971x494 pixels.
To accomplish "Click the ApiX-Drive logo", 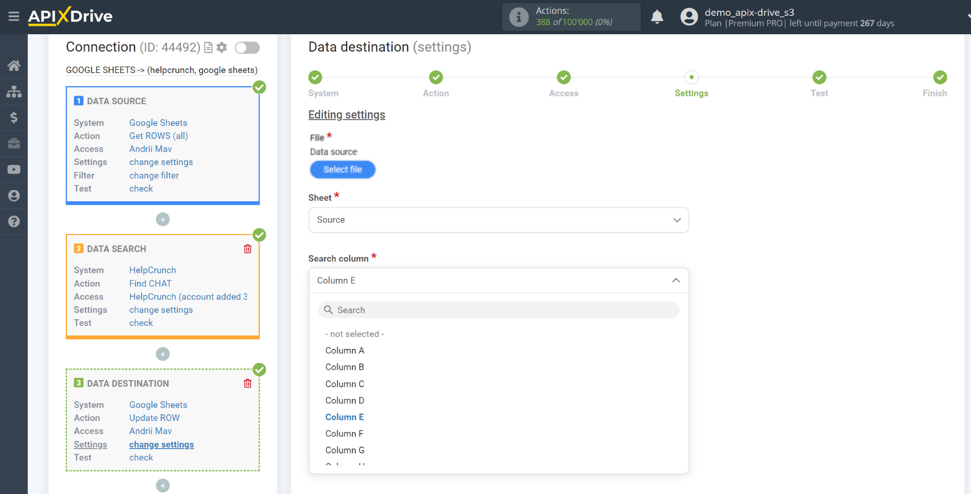I will 70,16.
